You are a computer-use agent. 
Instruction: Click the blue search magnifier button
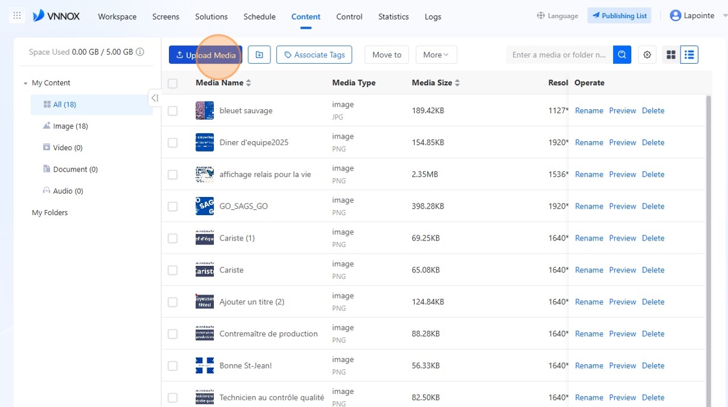tap(621, 55)
